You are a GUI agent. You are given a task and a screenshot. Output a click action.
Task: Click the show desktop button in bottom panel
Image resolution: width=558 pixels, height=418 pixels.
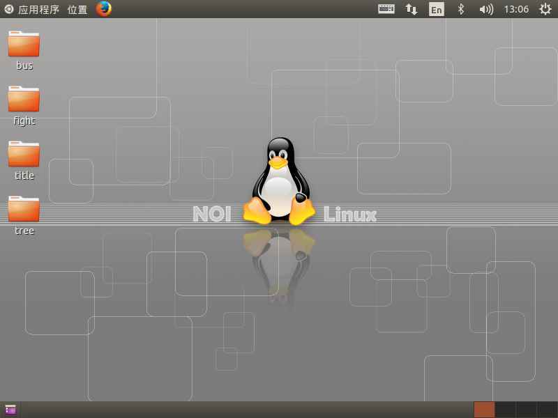click(10, 410)
